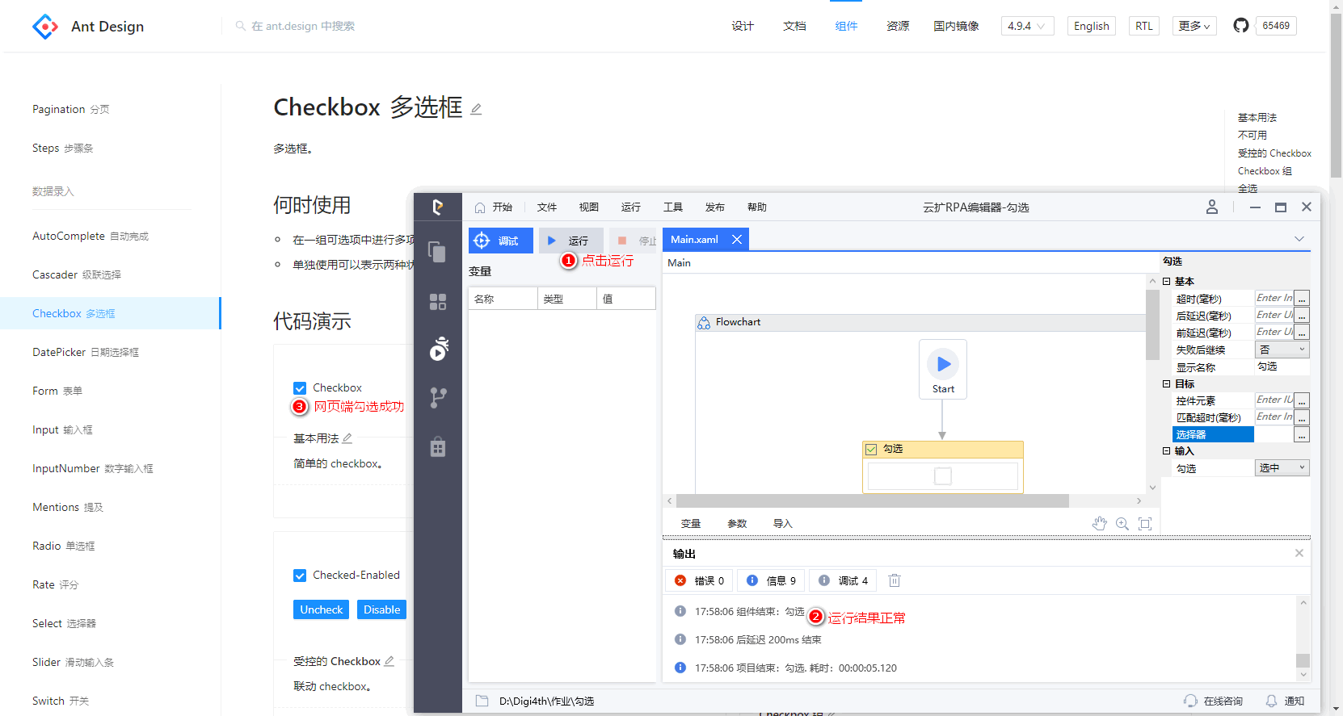The image size is (1343, 716).
Task: Click the edit pencil beside Checkbox 多选框 title
Action: pyautogui.click(x=476, y=109)
